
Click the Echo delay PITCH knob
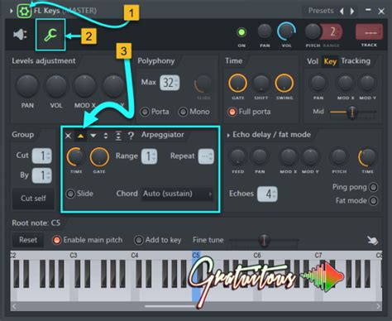coord(339,156)
